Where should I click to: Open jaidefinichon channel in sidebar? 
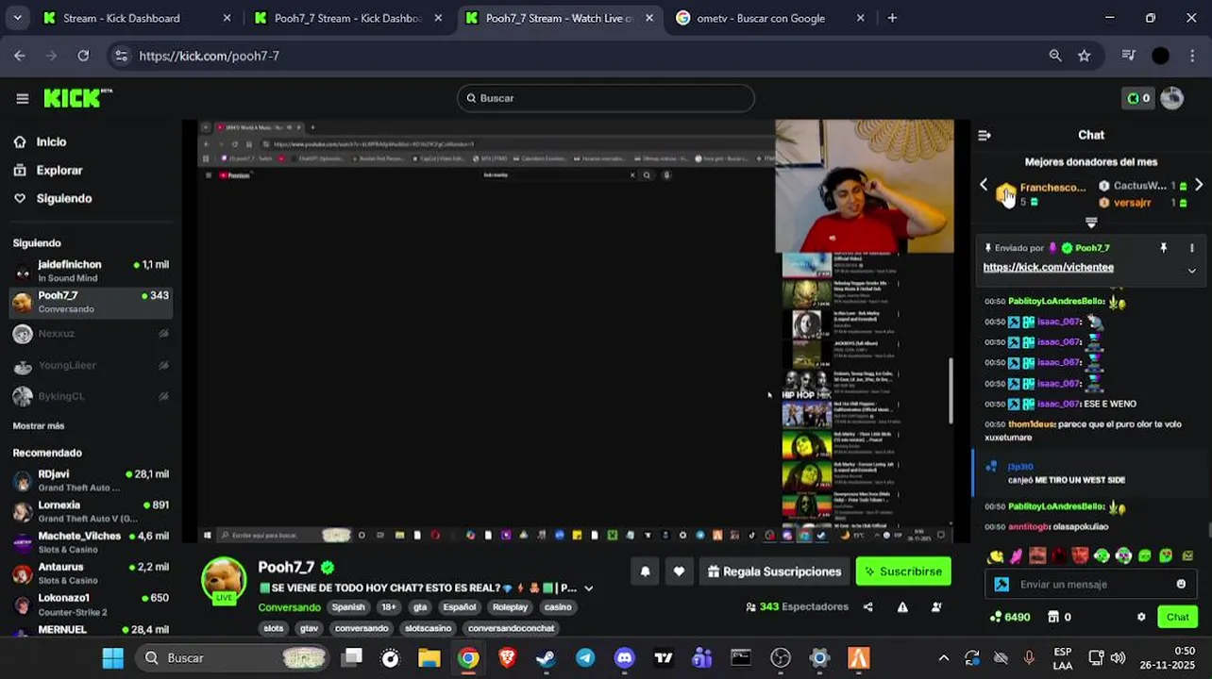point(91,271)
